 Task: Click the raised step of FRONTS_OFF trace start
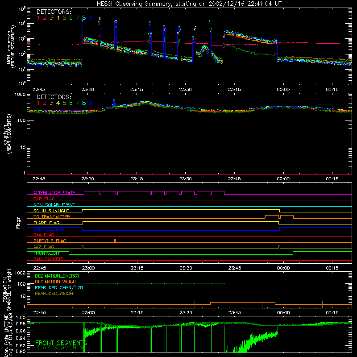point(48,252)
